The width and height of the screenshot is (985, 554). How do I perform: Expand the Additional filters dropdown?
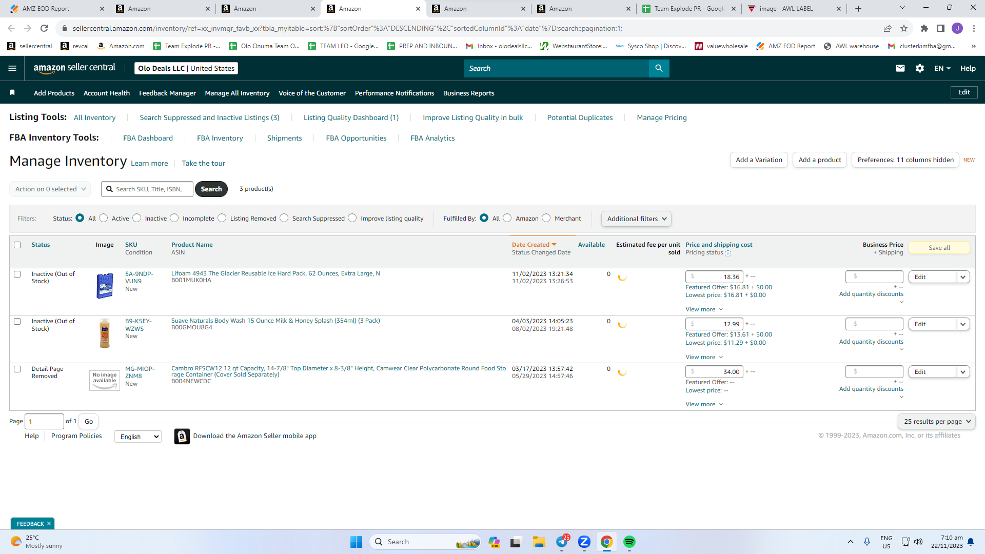pos(636,219)
